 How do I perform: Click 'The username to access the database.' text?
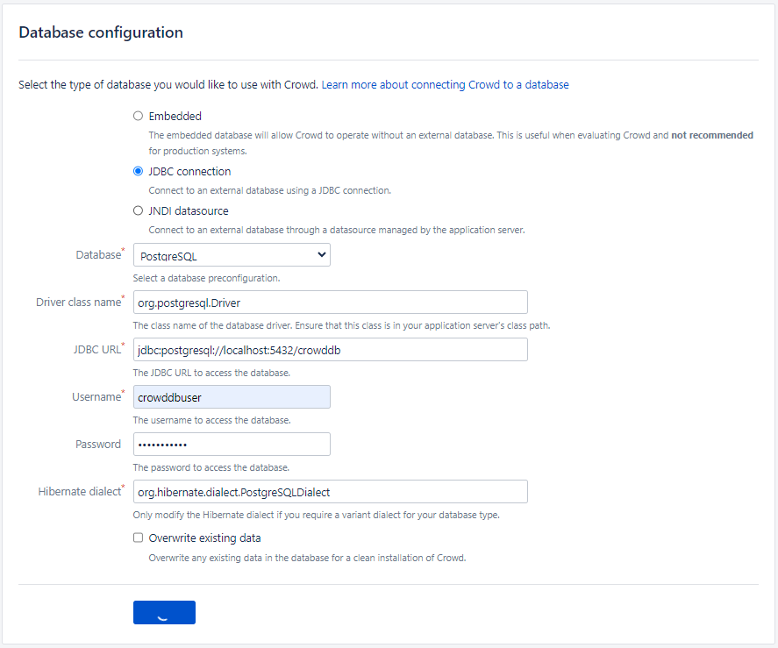coord(212,420)
